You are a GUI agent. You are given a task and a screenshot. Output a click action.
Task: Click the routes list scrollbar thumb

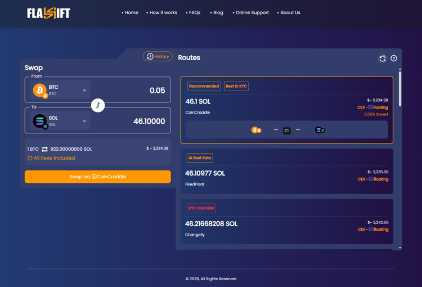[x=400, y=89]
